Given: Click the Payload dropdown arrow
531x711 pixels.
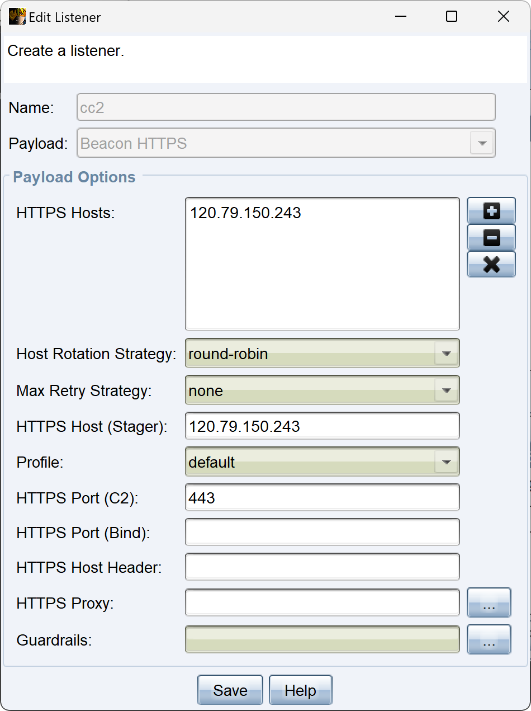Looking at the screenshot, I should (482, 143).
